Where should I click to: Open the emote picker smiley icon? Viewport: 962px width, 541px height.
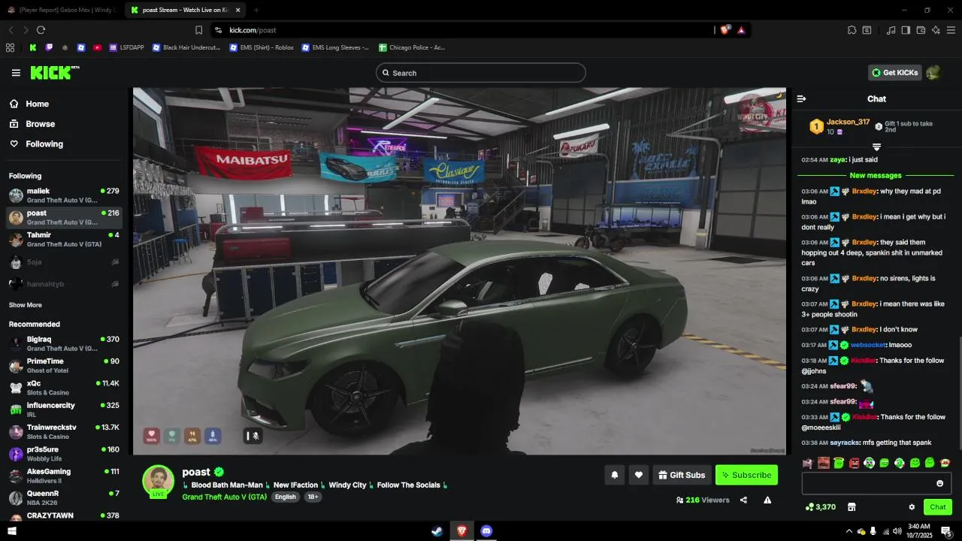click(x=939, y=483)
